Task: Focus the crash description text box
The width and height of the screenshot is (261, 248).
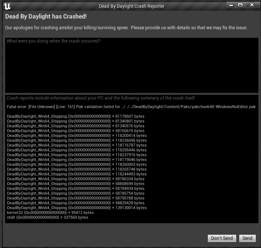Action: pyautogui.click(x=132, y=65)
